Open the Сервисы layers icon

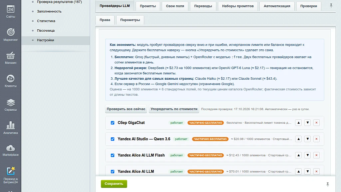(10, 102)
